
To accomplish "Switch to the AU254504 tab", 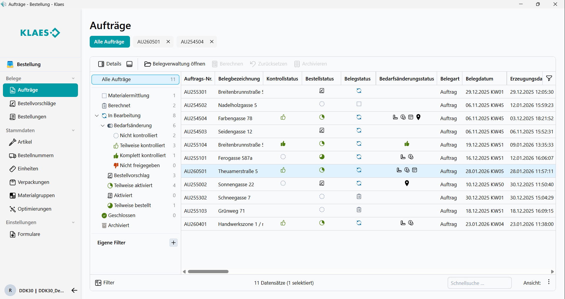I will 192,42.
